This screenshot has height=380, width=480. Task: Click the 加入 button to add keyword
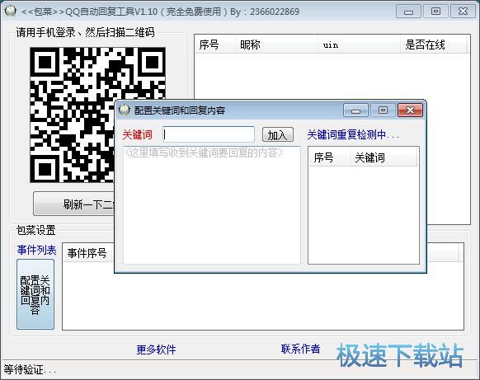click(278, 134)
